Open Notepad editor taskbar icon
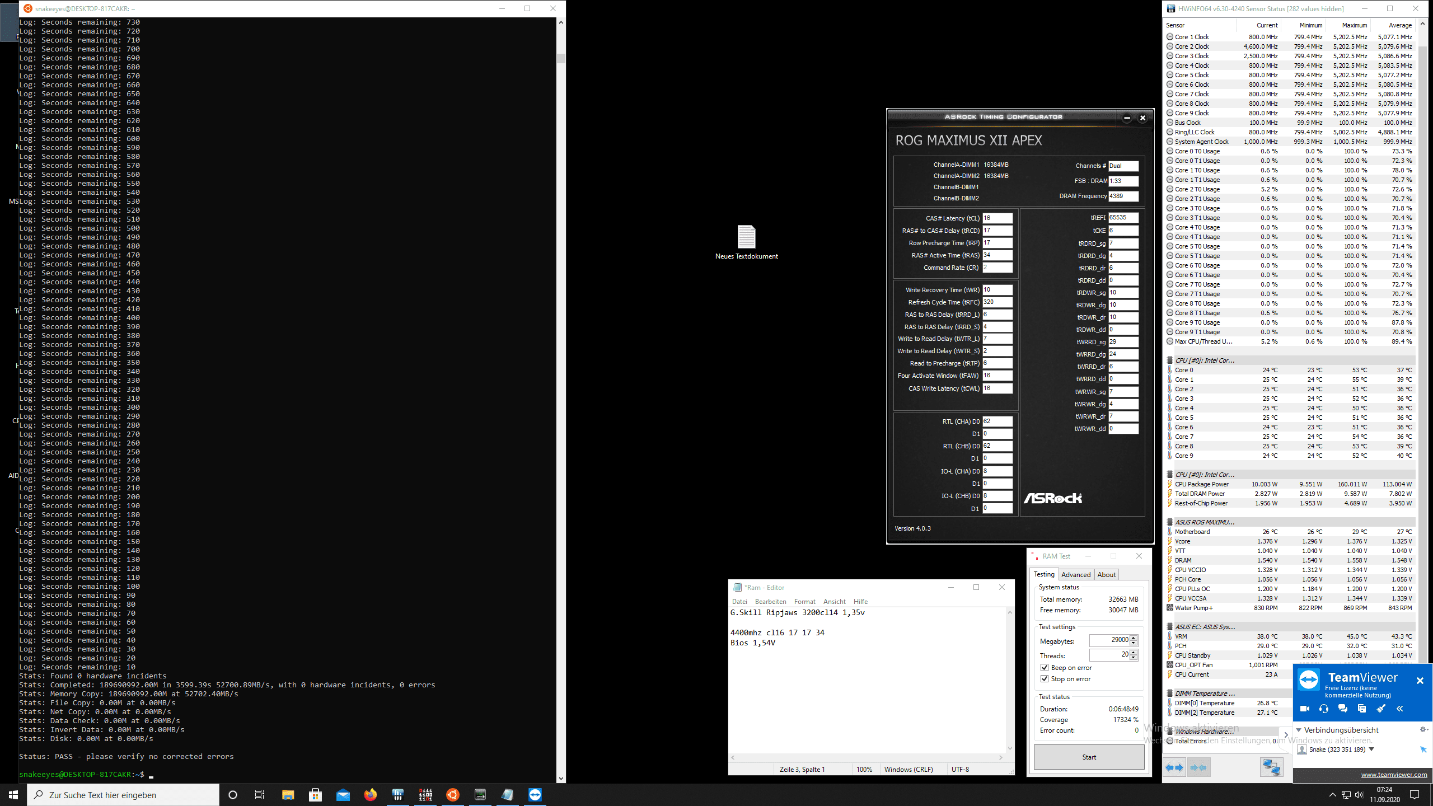The width and height of the screenshot is (1433, 806). point(508,795)
